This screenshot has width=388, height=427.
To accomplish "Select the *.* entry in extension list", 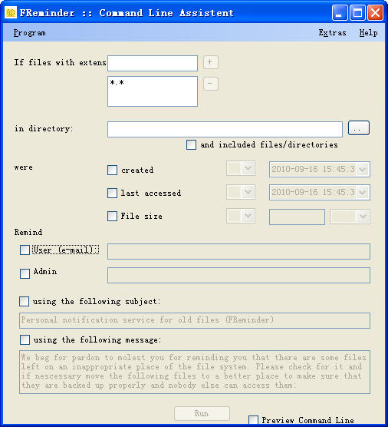I will pos(117,82).
